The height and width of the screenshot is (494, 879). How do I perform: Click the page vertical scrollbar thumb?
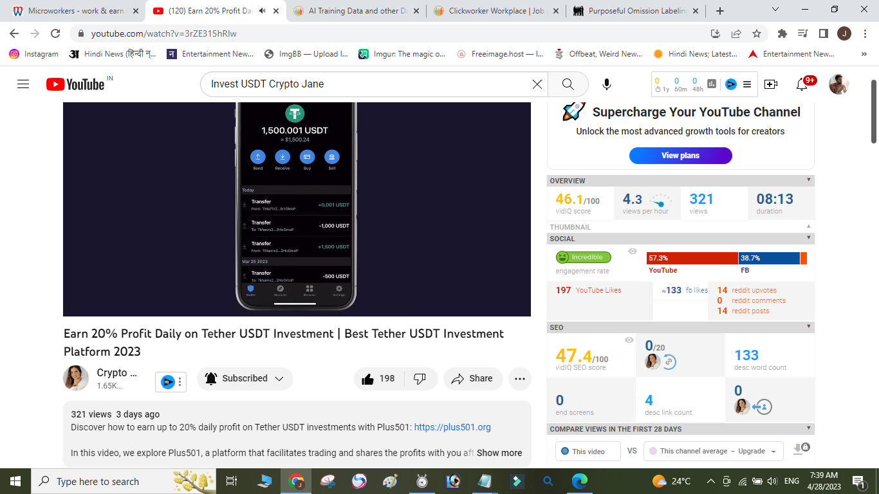tap(874, 111)
